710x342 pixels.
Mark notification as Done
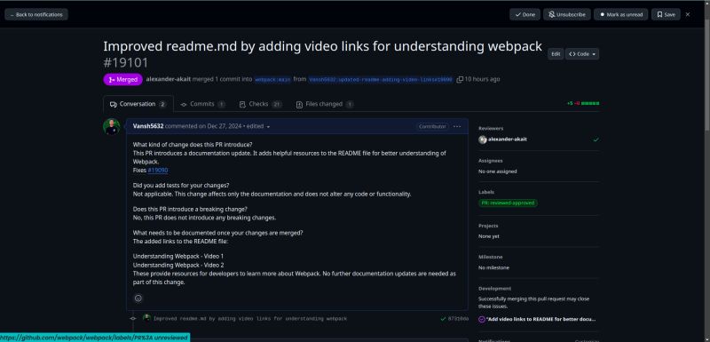[525, 14]
